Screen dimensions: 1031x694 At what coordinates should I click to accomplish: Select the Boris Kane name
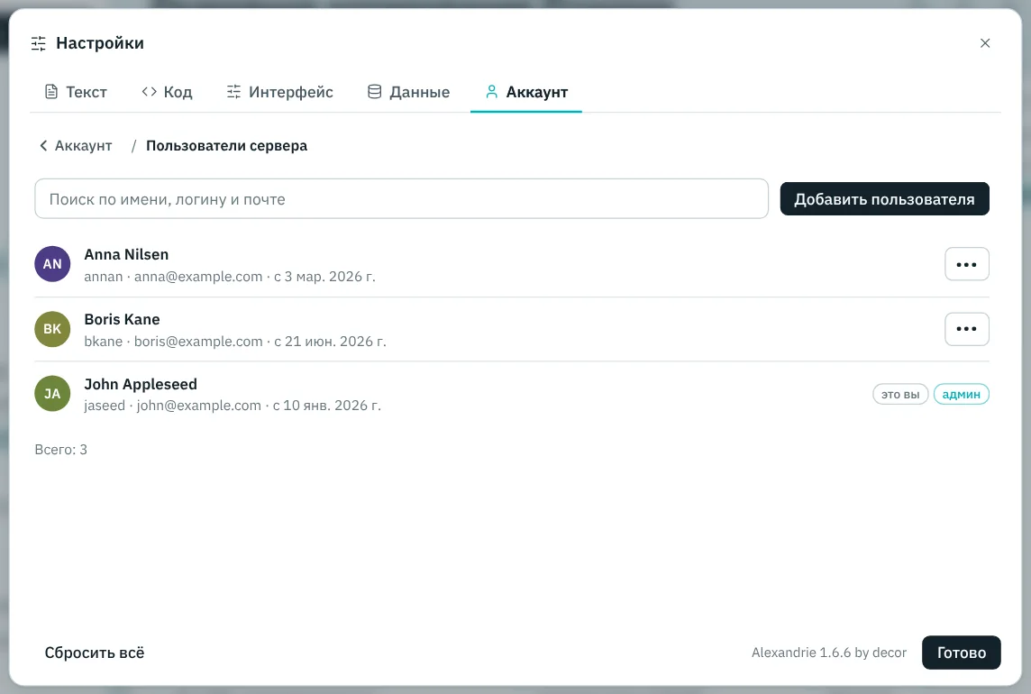[122, 319]
